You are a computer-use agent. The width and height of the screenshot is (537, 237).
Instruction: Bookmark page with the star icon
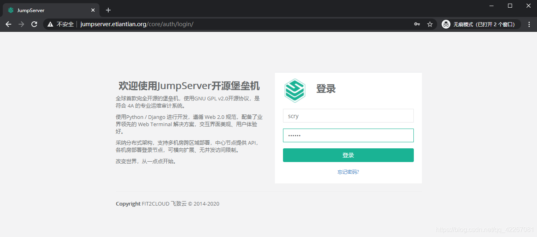[x=430, y=24]
